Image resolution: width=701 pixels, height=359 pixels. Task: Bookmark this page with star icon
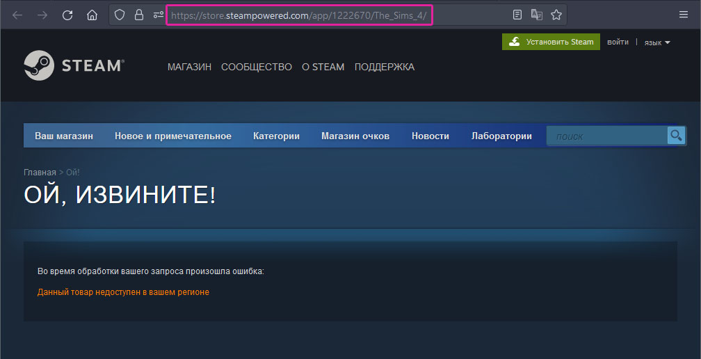tap(556, 15)
